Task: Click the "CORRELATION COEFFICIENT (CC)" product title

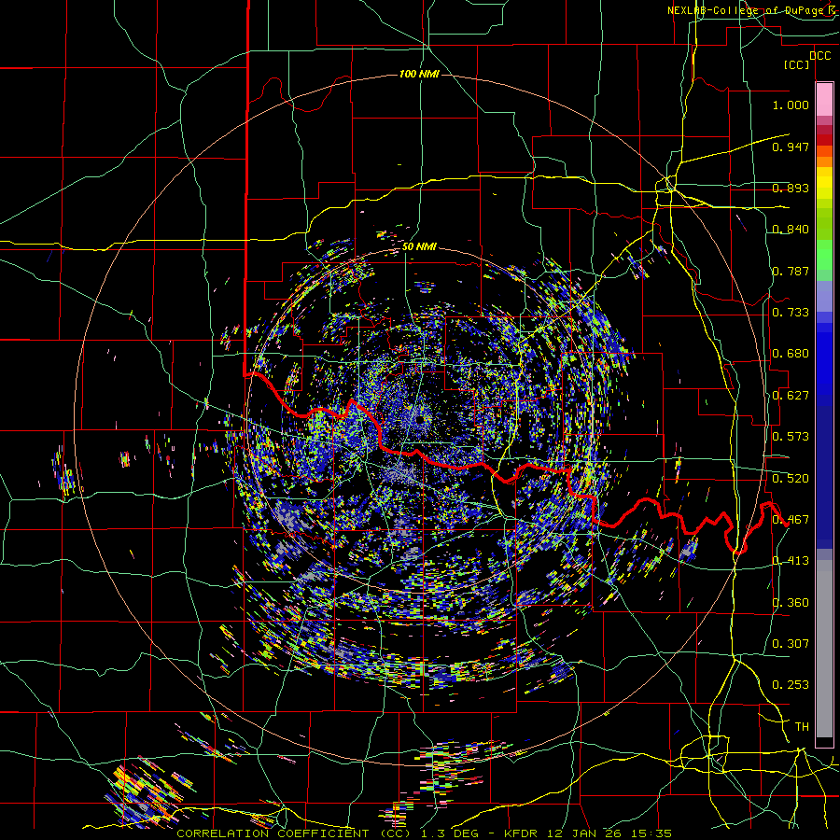Action: tap(294, 833)
